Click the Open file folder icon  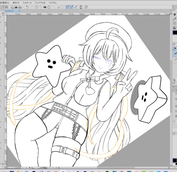pyautogui.click(x=16, y=7)
